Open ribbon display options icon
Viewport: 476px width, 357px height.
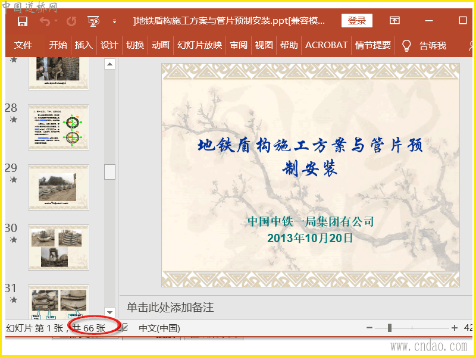394,21
